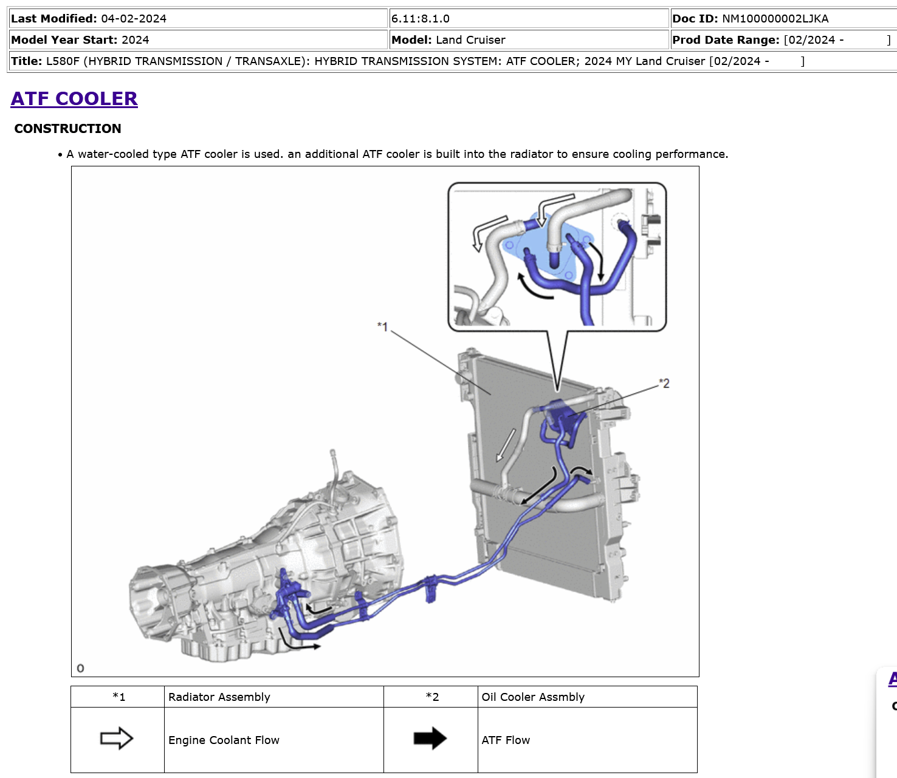
Task: Select the Title row text
Action: [408, 61]
